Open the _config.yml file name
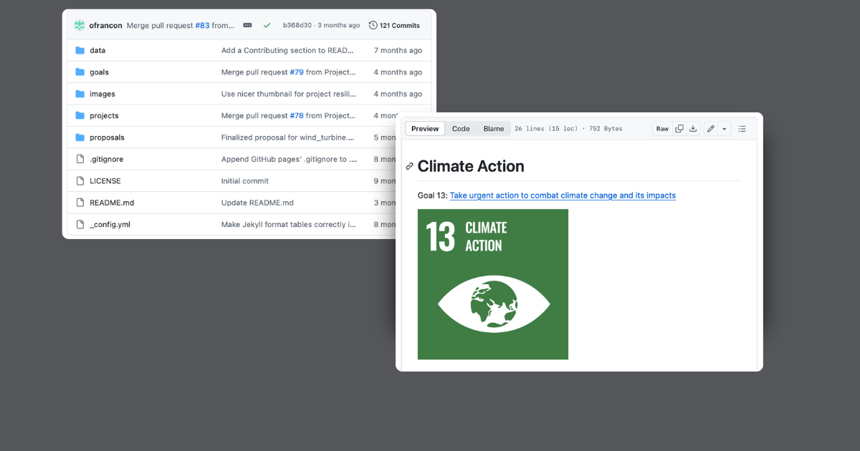 pos(110,224)
